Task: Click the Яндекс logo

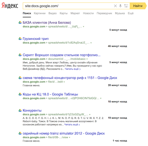Action: pyautogui.click(x=10, y=6)
